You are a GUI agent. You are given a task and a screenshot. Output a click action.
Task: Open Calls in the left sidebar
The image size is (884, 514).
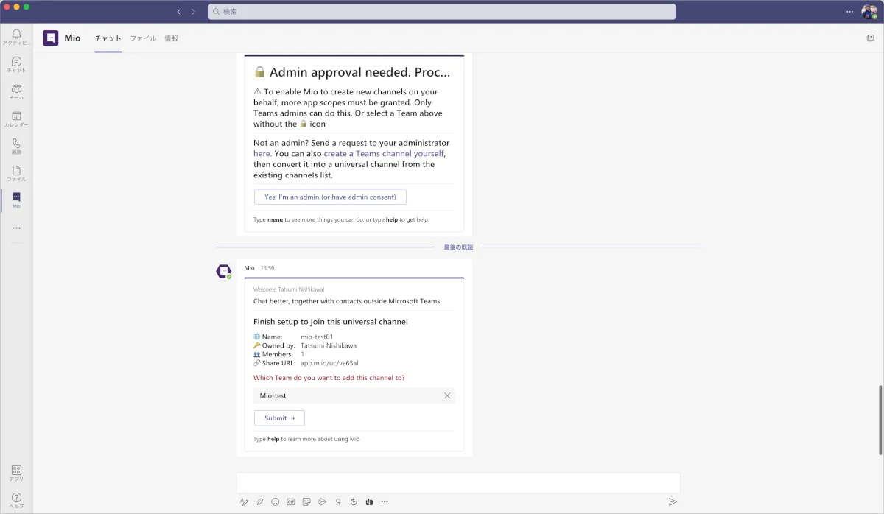pyautogui.click(x=16, y=147)
